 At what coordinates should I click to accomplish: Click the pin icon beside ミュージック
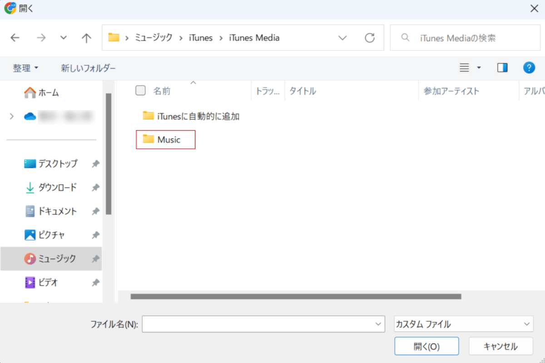point(95,259)
